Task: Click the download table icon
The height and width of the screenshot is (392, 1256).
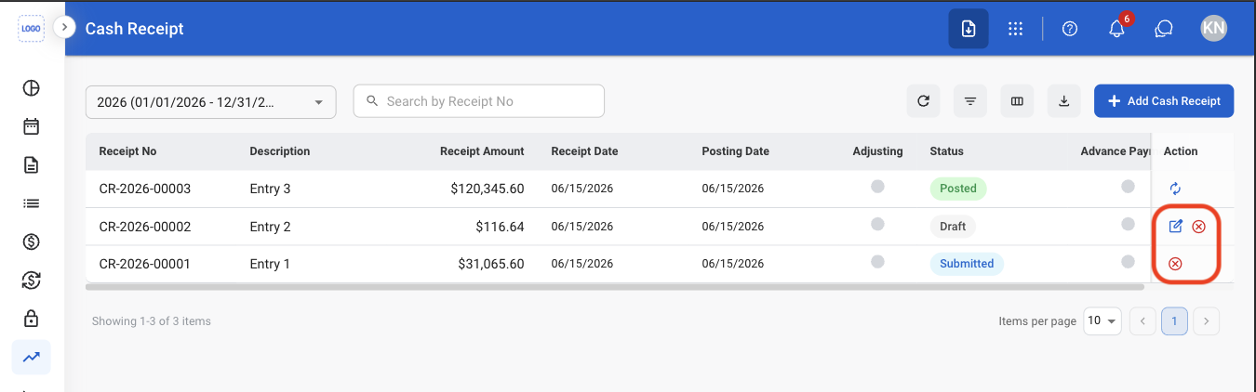Action: (1064, 101)
